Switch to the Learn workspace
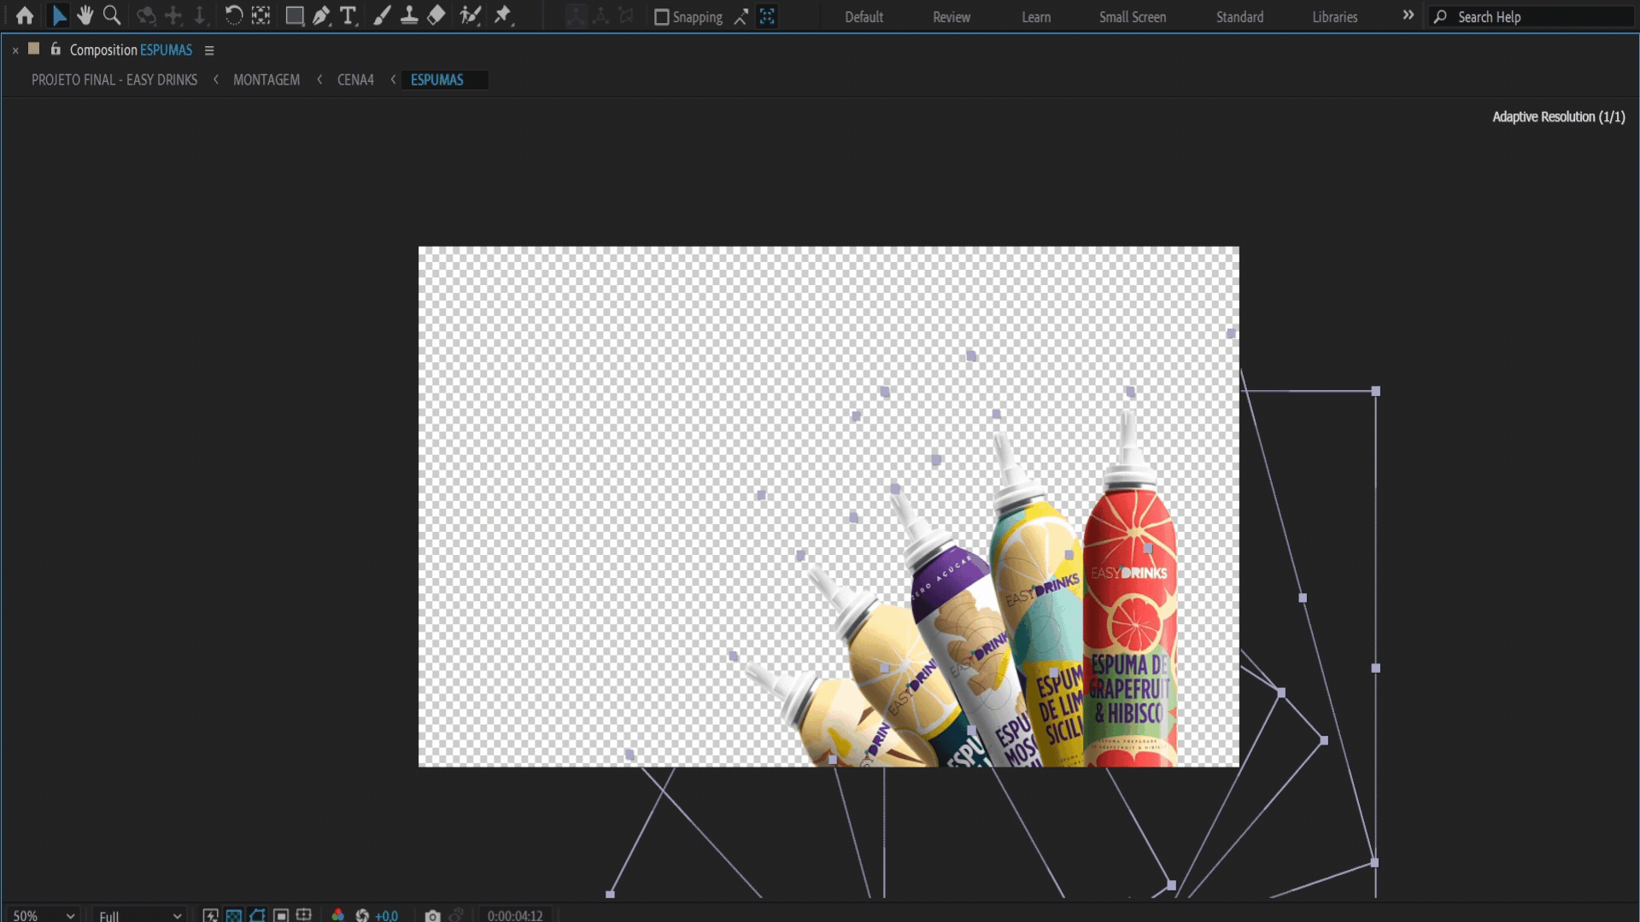The width and height of the screenshot is (1640, 922). (1036, 17)
